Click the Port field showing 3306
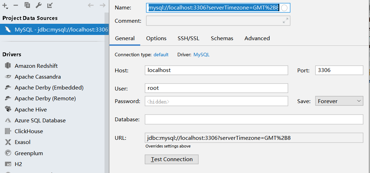The height and width of the screenshot is (173, 370). click(339, 70)
